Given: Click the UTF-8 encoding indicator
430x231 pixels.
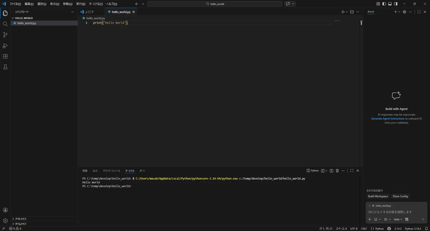Looking at the screenshot, I should coord(354,228).
